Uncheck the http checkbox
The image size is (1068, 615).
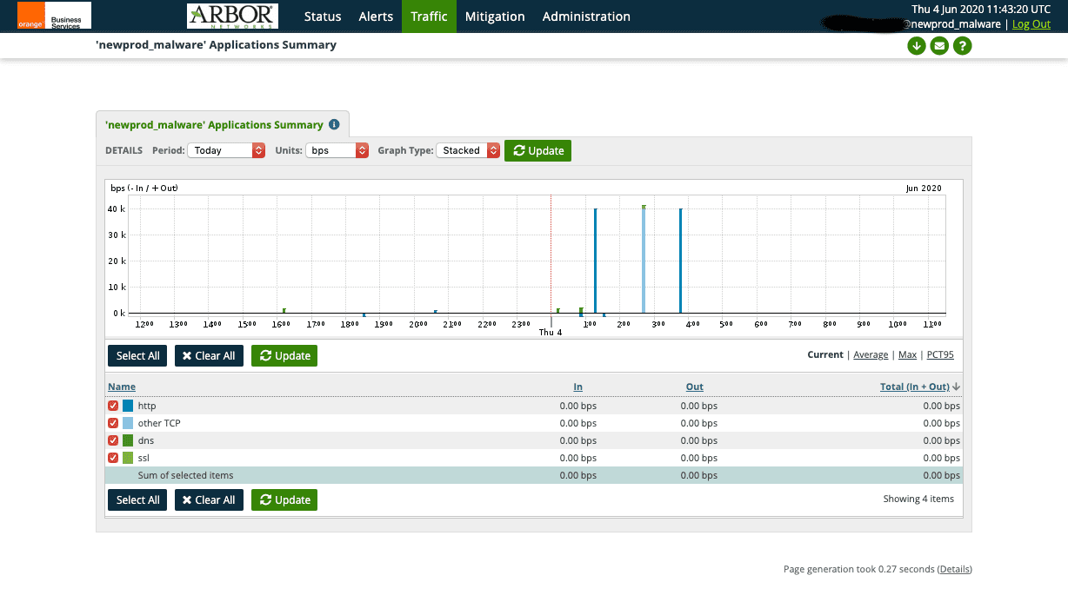click(x=113, y=406)
